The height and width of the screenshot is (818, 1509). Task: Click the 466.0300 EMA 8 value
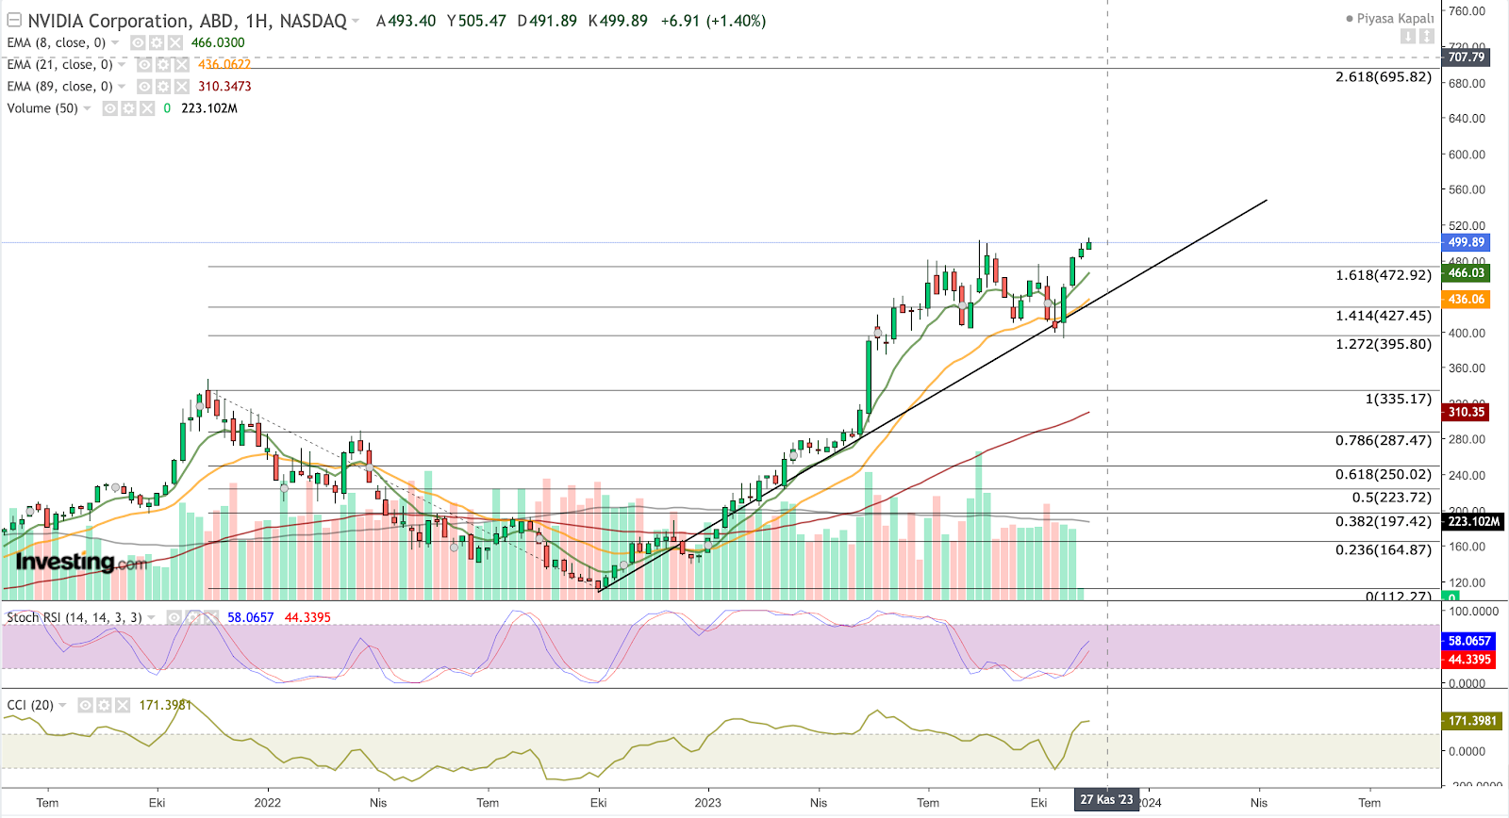click(218, 42)
